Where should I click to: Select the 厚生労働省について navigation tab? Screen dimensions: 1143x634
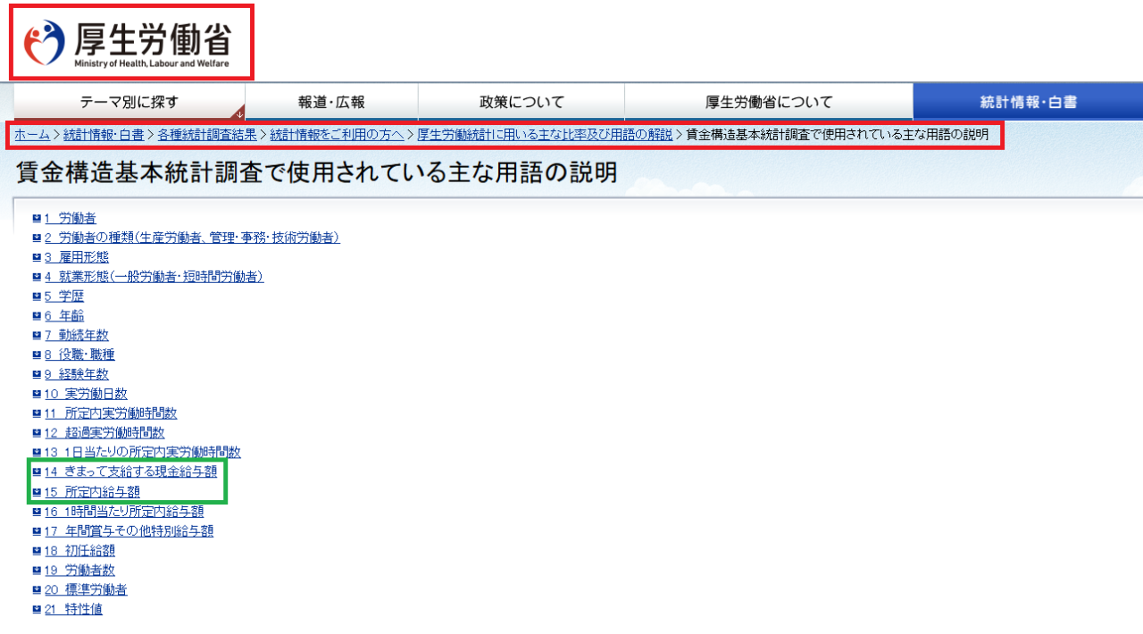[x=768, y=102]
